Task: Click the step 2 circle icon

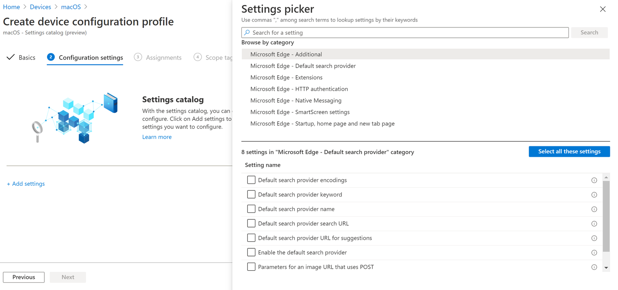Action: point(51,57)
